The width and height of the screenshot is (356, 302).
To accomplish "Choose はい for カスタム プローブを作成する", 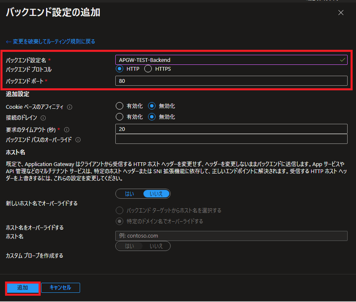I will pos(130,246).
